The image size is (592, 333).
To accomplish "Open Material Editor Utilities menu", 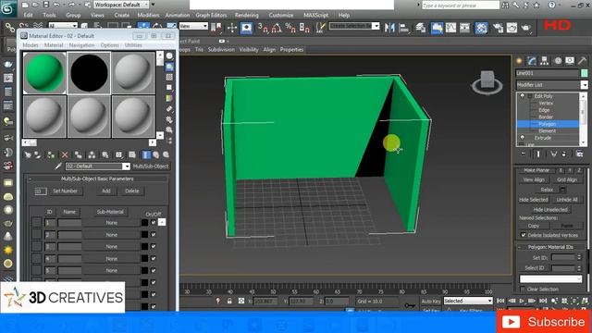I will point(133,45).
